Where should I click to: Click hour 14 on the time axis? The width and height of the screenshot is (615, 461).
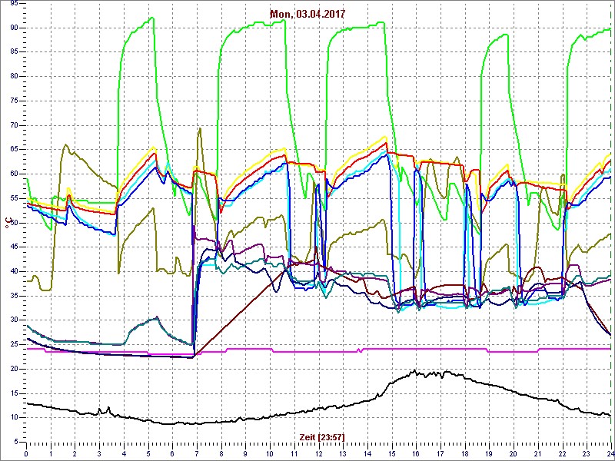(367, 454)
